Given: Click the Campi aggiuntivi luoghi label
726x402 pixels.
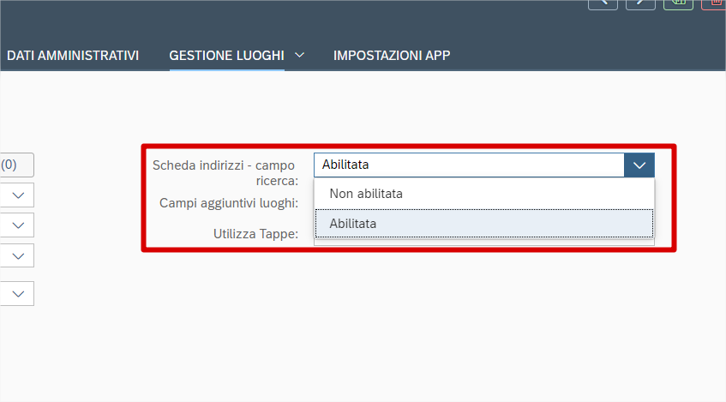Looking at the screenshot, I should tap(229, 203).
